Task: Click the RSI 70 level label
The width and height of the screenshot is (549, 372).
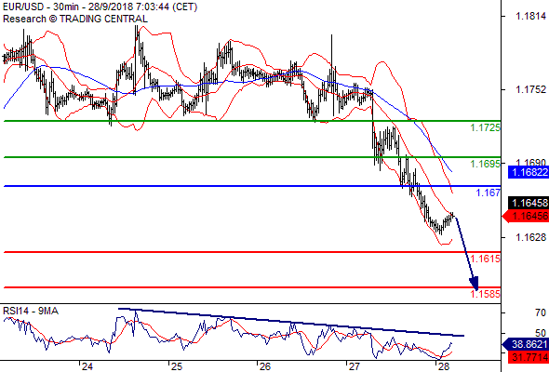Action: click(x=541, y=312)
